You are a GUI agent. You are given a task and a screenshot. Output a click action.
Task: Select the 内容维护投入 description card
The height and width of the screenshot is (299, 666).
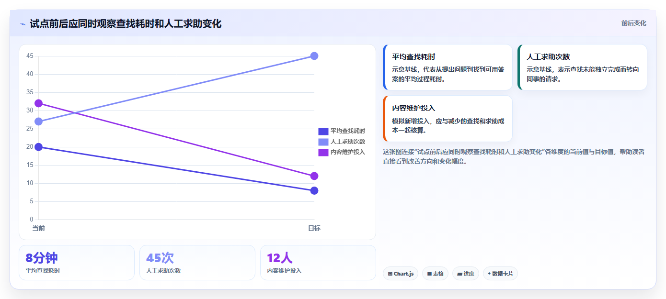pos(448,119)
